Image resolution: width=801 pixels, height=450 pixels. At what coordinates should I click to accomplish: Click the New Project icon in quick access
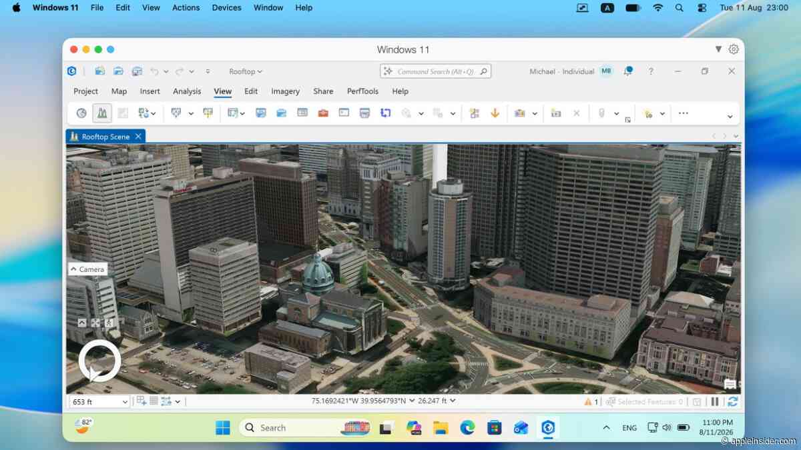[100, 71]
